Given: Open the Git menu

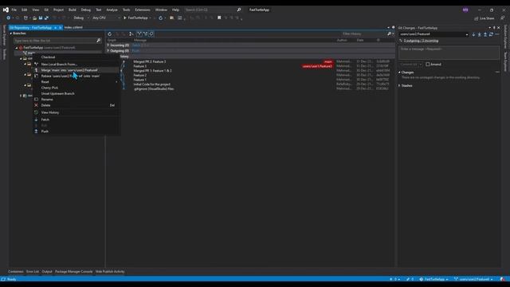Looking at the screenshot, I should 46,10.
